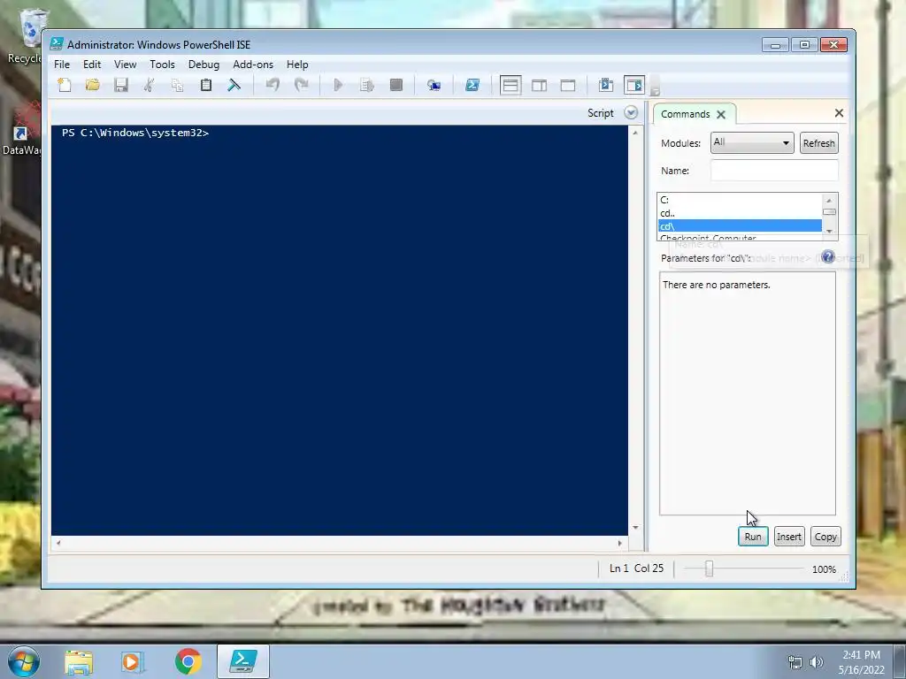Close the Commands add-on panel

click(839, 113)
